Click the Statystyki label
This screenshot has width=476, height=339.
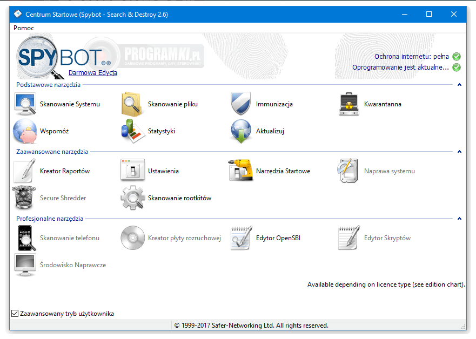(162, 131)
